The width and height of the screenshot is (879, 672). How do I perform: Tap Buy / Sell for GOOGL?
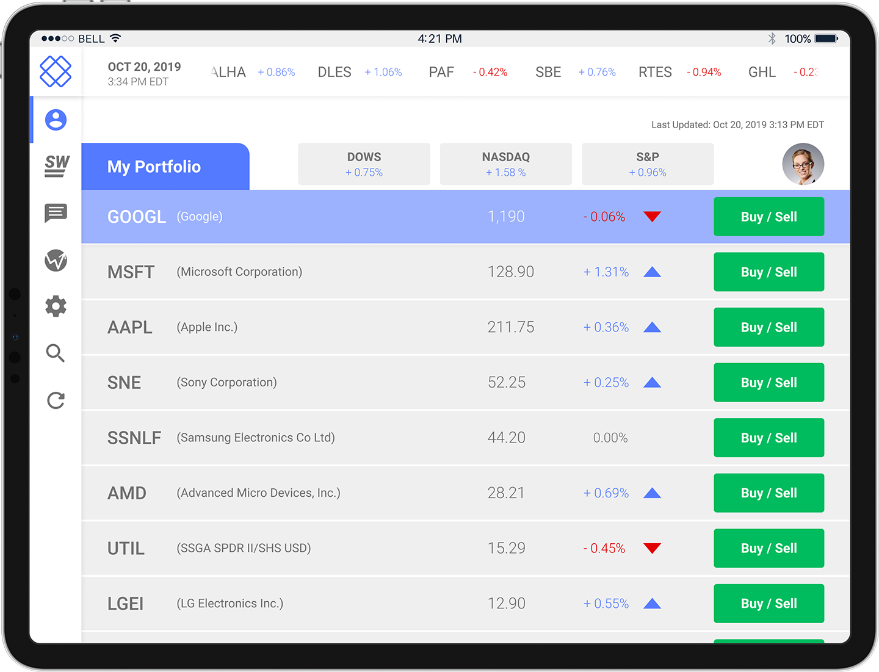[x=769, y=217]
